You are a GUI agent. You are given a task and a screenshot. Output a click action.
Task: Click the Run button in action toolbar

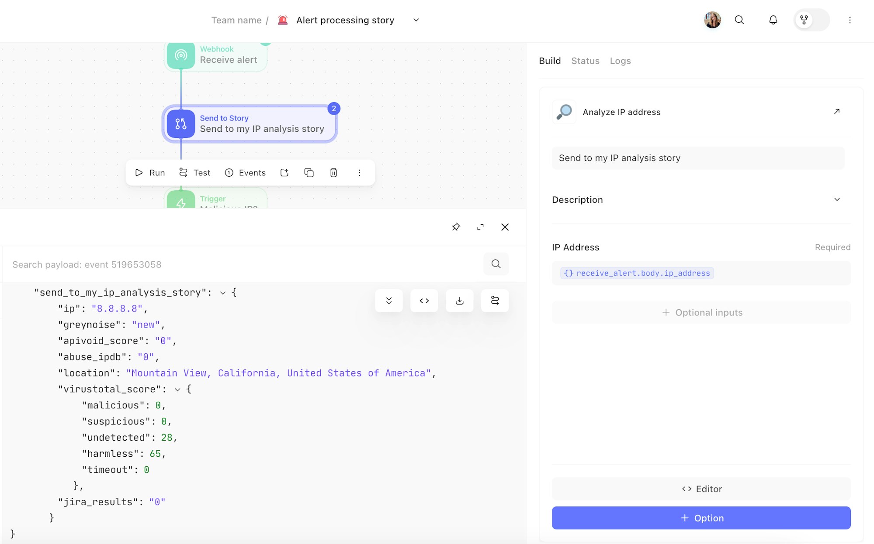coord(150,173)
